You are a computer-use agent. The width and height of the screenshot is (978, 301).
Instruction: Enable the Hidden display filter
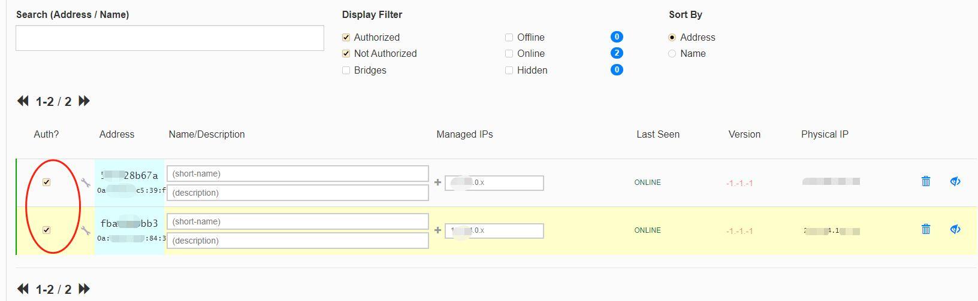[509, 71]
